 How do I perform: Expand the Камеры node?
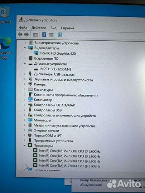[x=25, y=84]
